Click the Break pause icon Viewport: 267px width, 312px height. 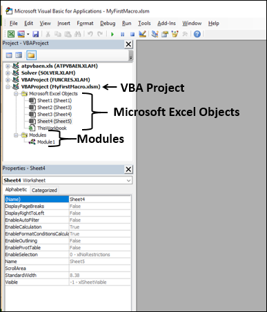click(x=122, y=35)
